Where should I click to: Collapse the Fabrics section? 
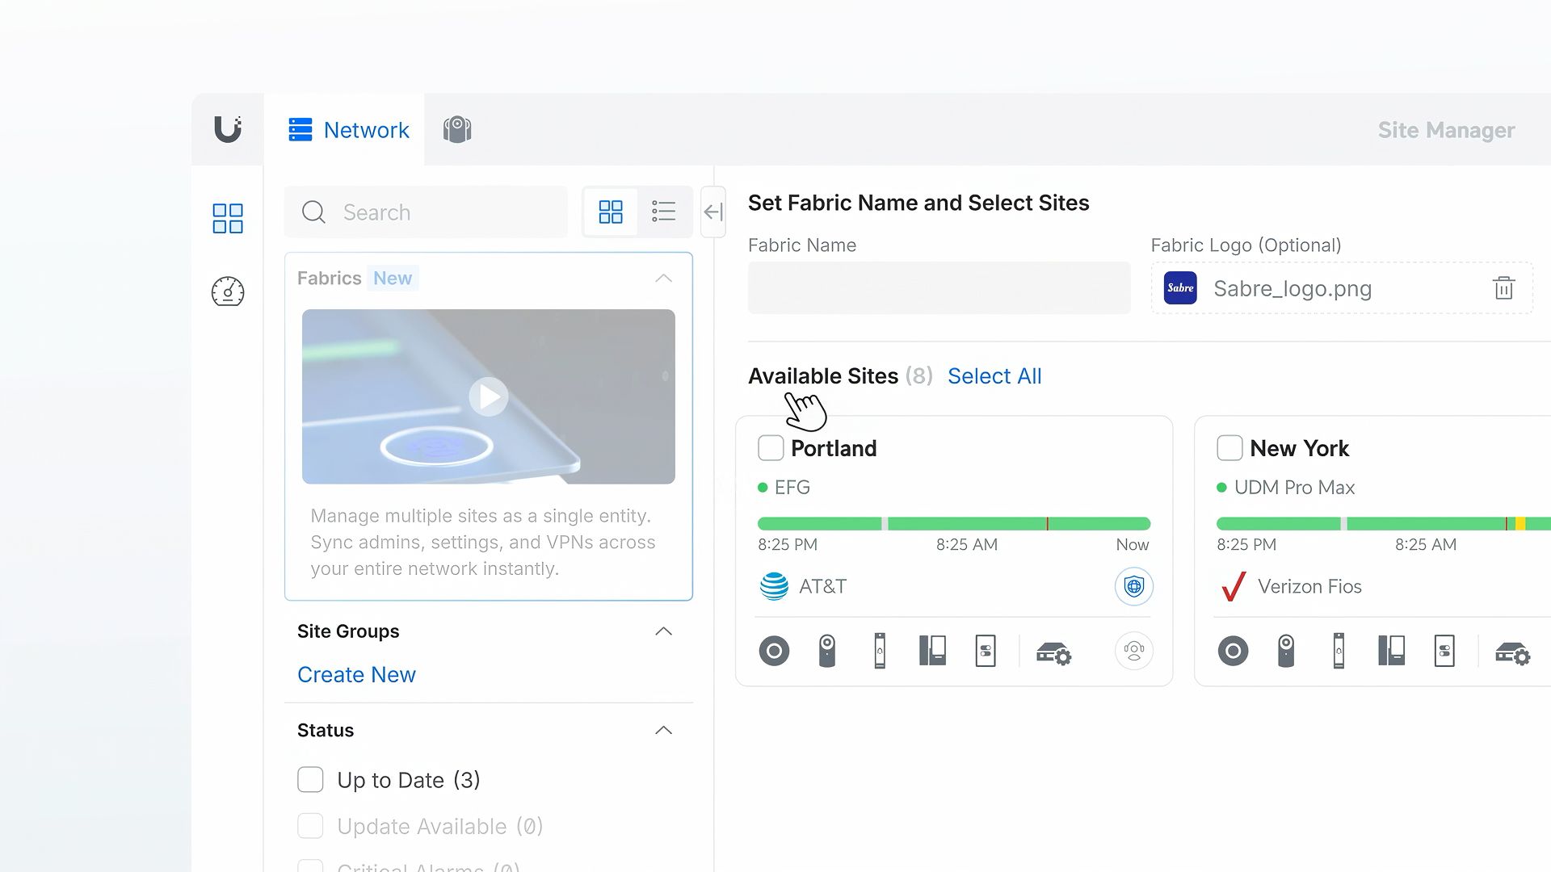click(x=663, y=278)
